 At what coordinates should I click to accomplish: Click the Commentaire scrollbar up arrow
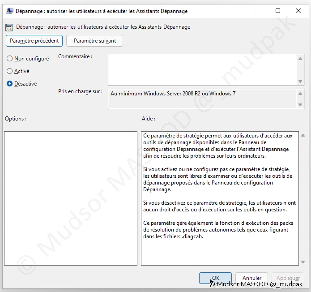click(301, 58)
